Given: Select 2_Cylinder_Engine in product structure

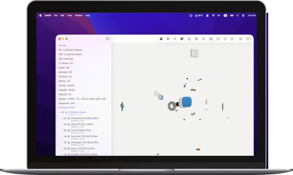Looking at the screenshot, I should 77,112.
